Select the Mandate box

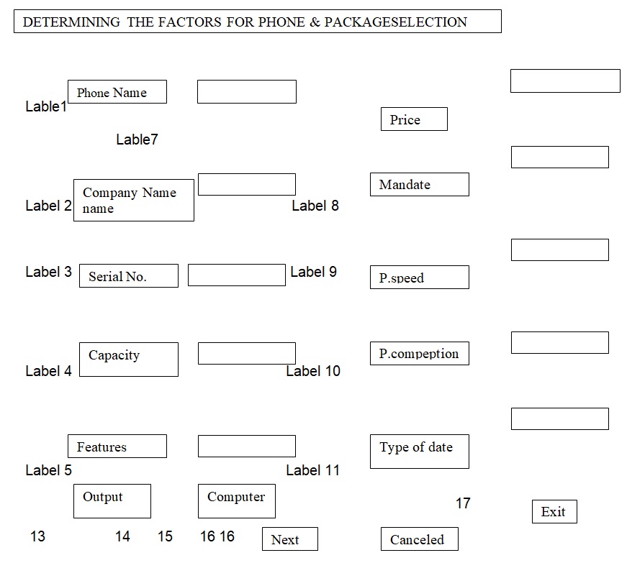point(419,184)
